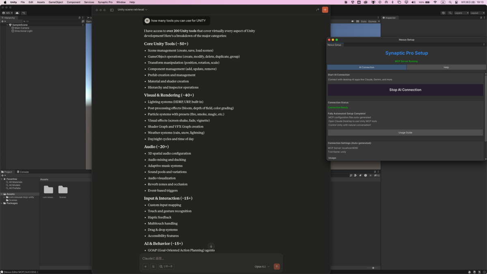The width and height of the screenshot is (487, 274).
Task: Click the attach plus icon in Claude input
Action: [x=145, y=267]
